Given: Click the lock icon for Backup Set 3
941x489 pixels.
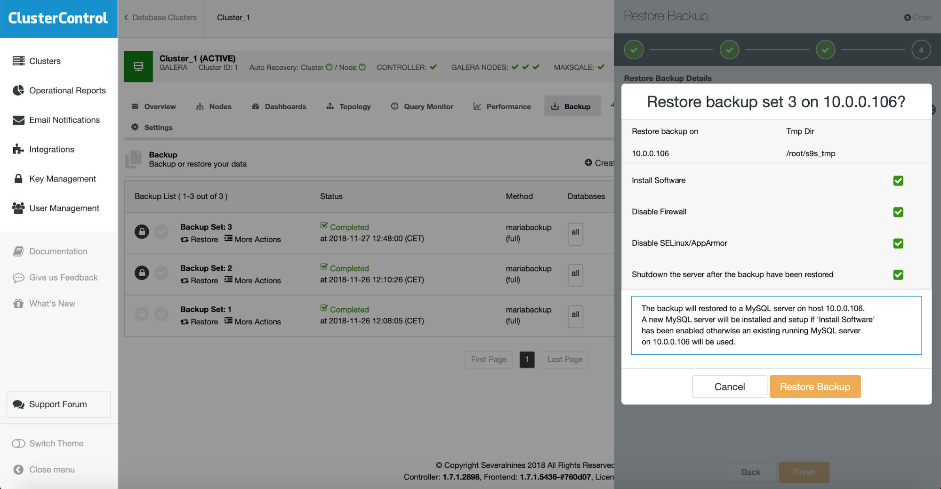Looking at the screenshot, I should pos(142,232).
